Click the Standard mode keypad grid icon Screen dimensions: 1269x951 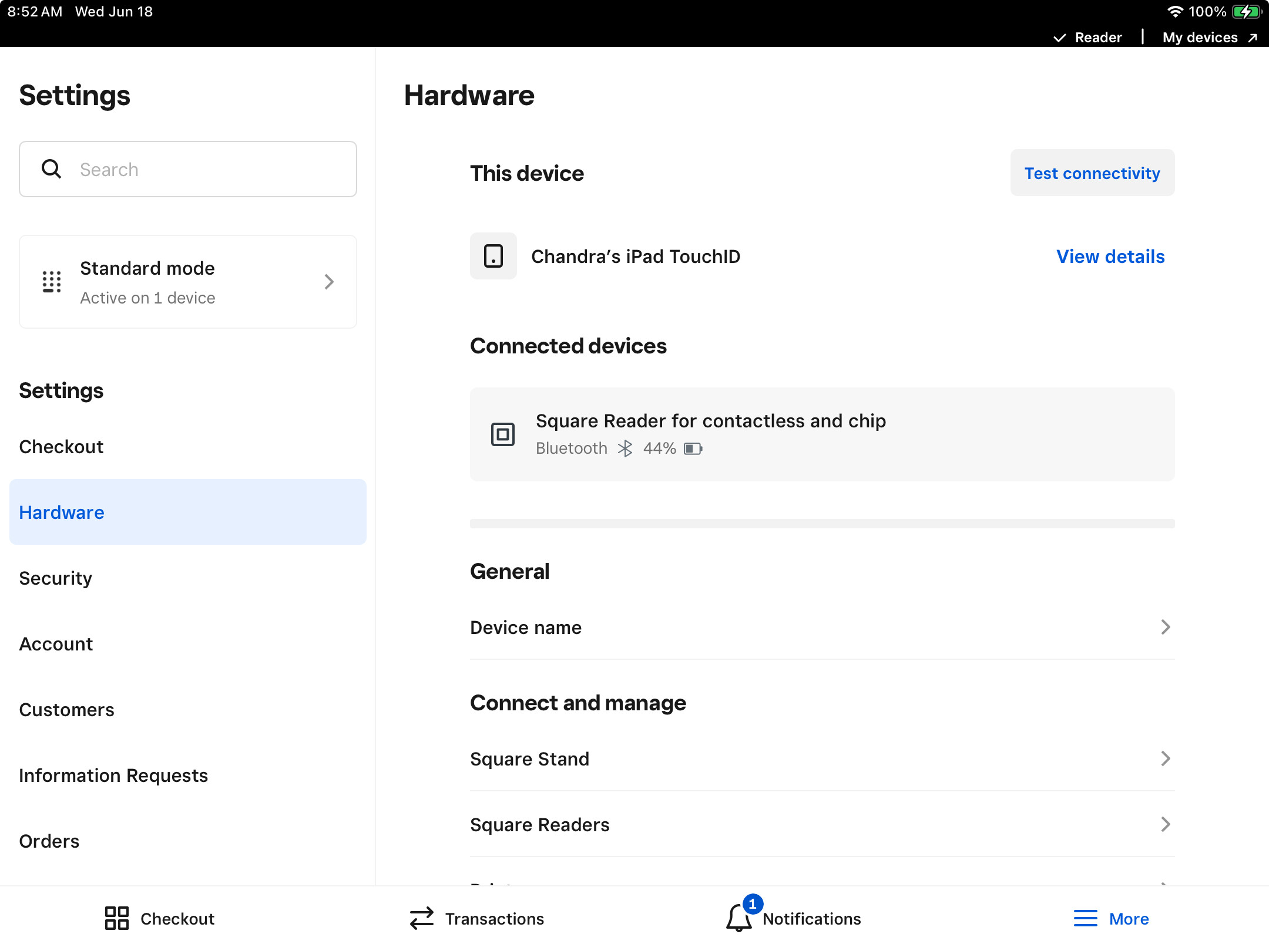[52, 282]
